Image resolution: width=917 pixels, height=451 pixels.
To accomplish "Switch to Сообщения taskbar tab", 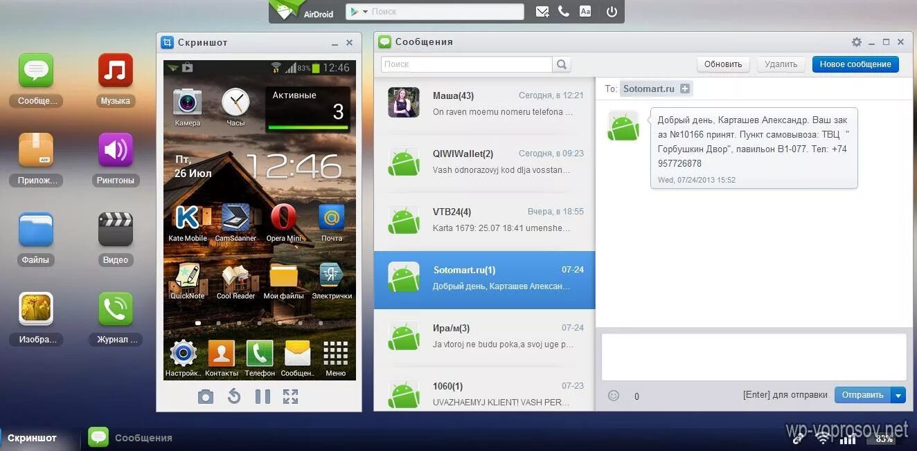I will [x=130, y=437].
